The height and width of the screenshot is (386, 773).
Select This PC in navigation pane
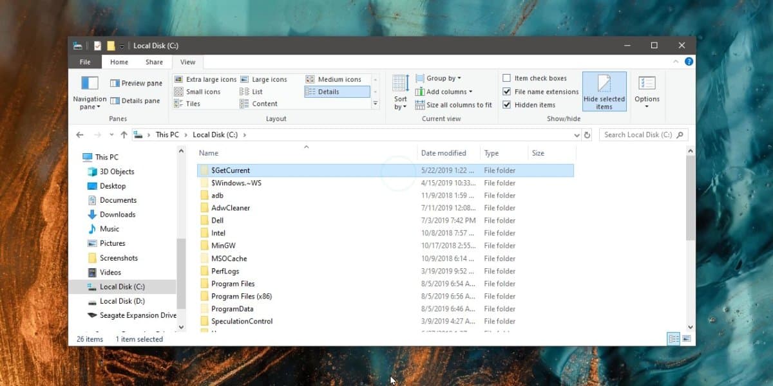(100, 157)
